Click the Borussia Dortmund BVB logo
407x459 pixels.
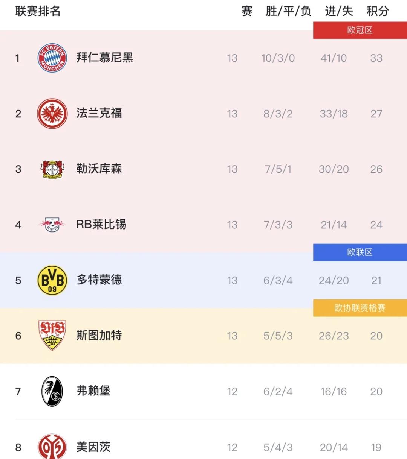pyautogui.click(x=52, y=280)
